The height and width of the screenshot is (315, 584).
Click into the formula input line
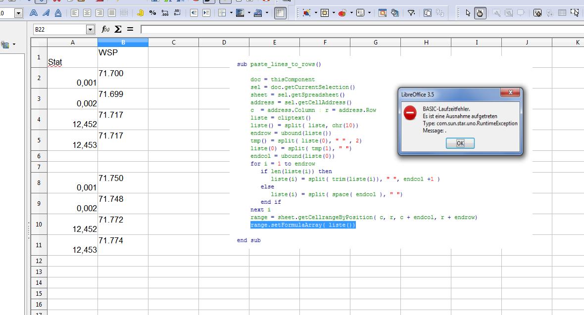tap(362, 29)
